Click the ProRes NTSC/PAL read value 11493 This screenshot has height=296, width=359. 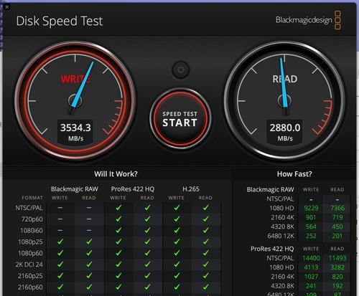(x=337, y=258)
